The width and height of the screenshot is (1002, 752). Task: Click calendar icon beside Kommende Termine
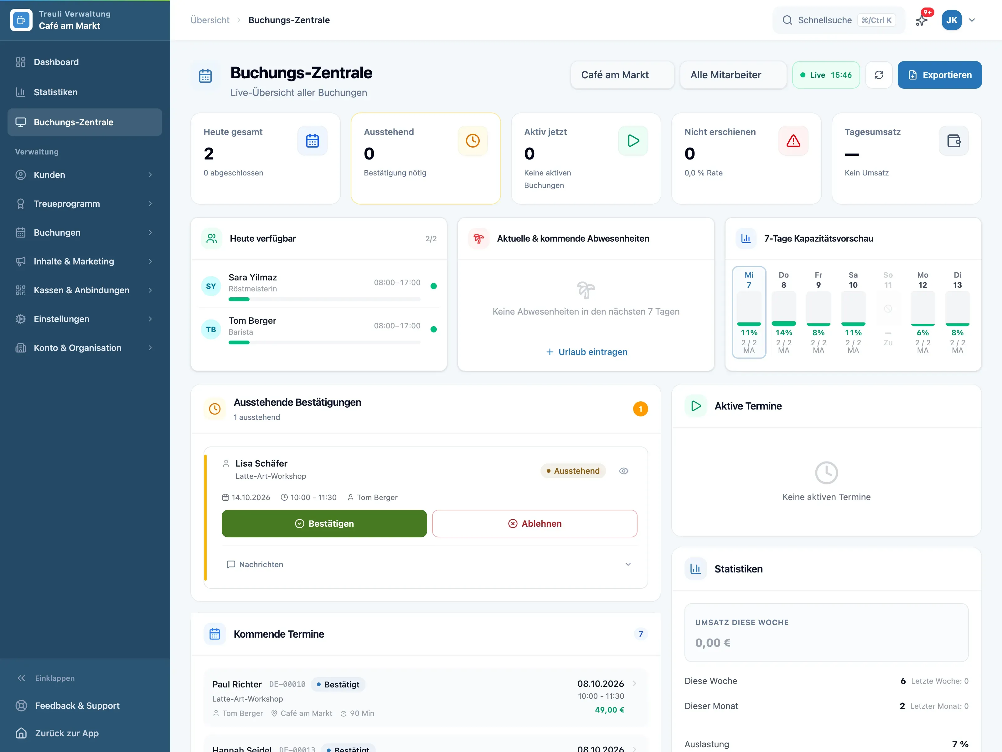[215, 634]
